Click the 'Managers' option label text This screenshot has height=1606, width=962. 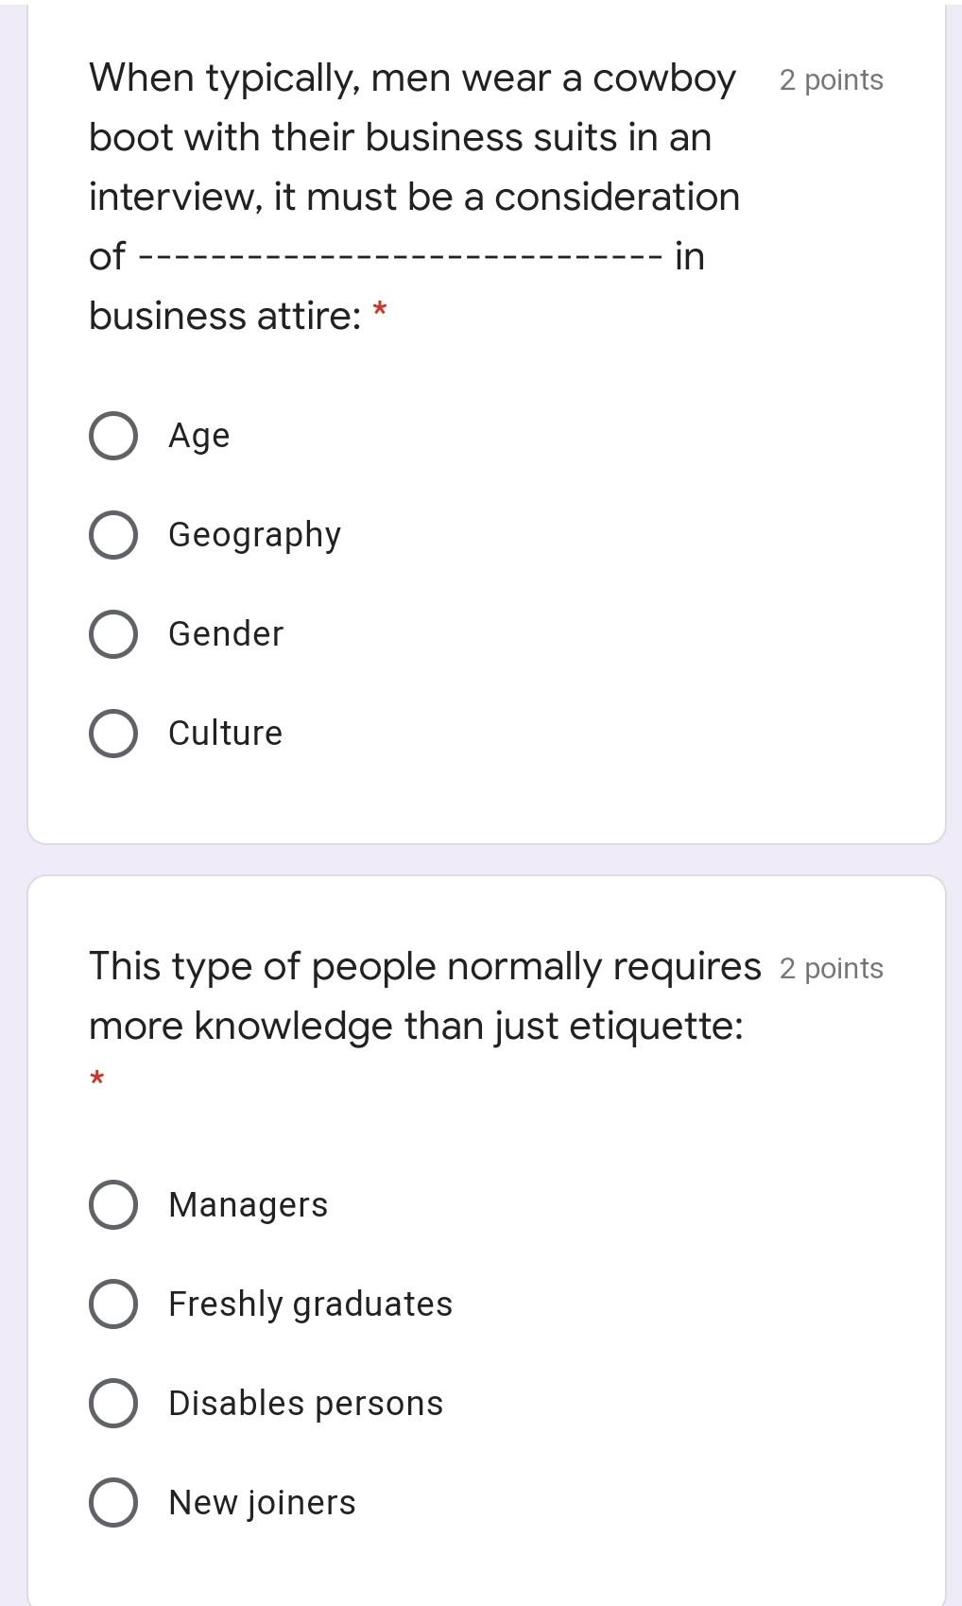(248, 1205)
